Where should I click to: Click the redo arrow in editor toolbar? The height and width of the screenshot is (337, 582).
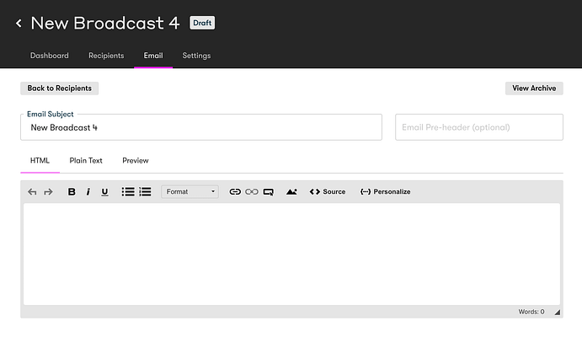click(48, 192)
